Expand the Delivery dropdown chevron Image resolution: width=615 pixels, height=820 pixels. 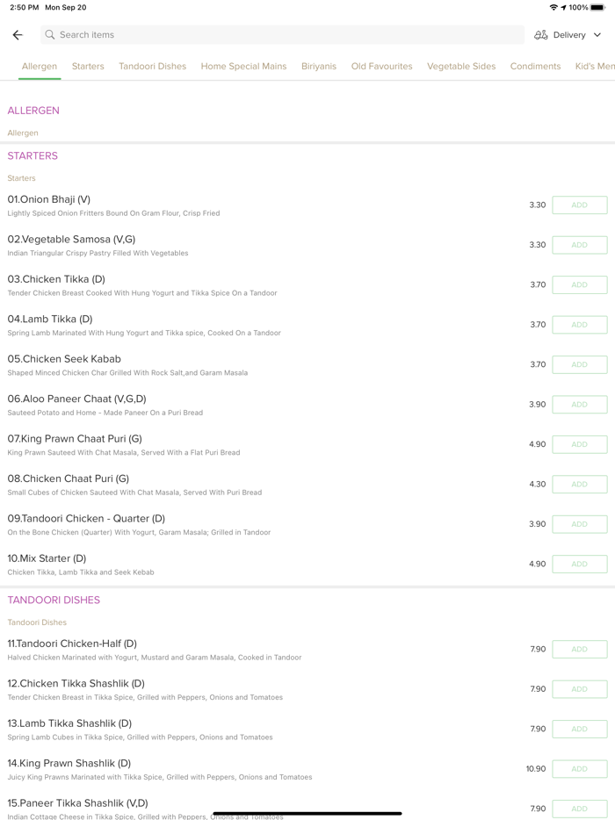[x=597, y=35]
